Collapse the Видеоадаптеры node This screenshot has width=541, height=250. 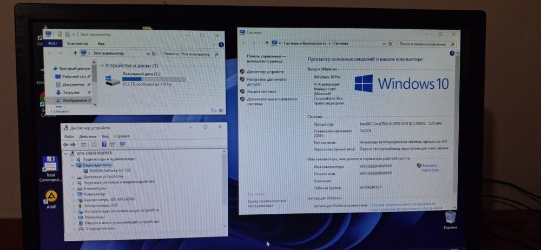pyautogui.click(x=72, y=165)
